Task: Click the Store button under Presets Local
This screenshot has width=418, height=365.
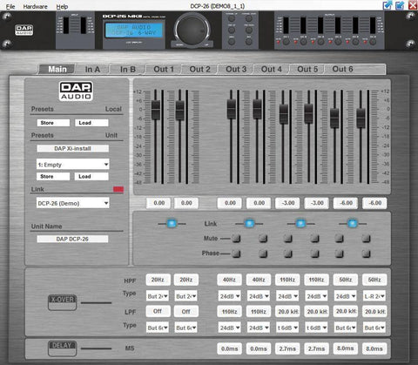Action: [x=53, y=123]
